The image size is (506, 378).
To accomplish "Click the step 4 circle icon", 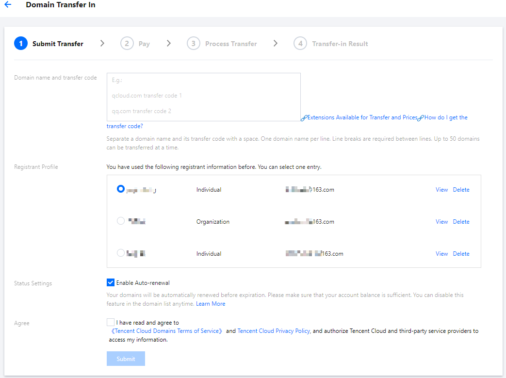I will (x=300, y=43).
